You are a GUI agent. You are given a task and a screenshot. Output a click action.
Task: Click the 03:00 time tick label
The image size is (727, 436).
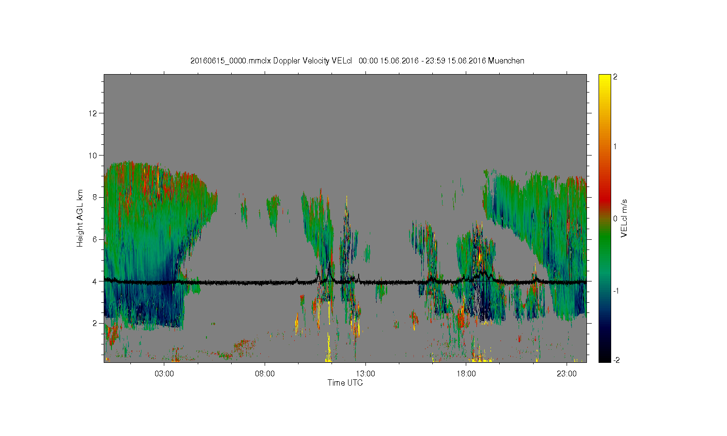(x=164, y=374)
